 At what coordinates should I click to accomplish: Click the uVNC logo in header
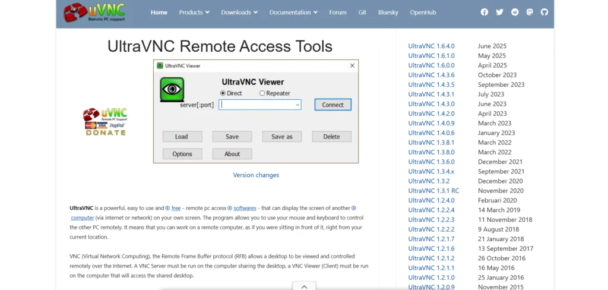point(95,12)
